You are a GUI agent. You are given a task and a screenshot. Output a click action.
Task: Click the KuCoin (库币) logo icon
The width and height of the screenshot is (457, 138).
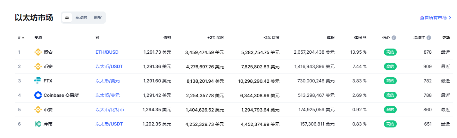coord(38,124)
